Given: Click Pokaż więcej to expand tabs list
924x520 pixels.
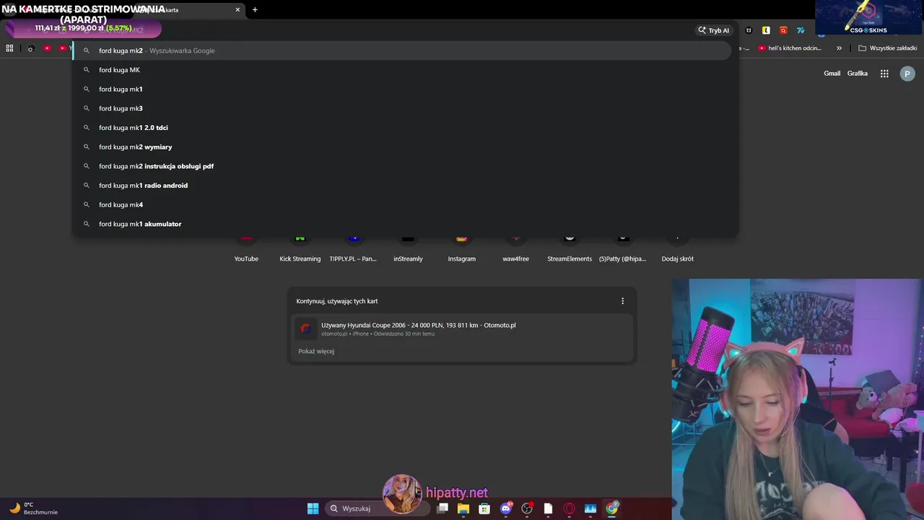Looking at the screenshot, I should (x=316, y=351).
